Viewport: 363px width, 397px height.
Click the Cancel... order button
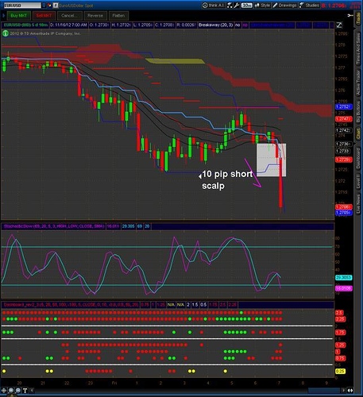[x=69, y=16]
